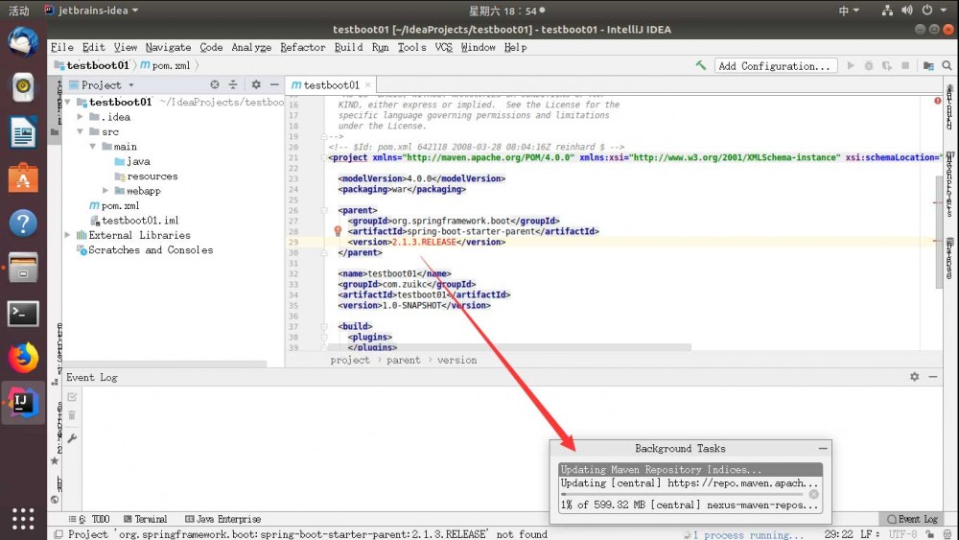959x540 pixels.
Task: Select the testboot01 editor tab
Action: pyautogui.click(x=332, y=85)
